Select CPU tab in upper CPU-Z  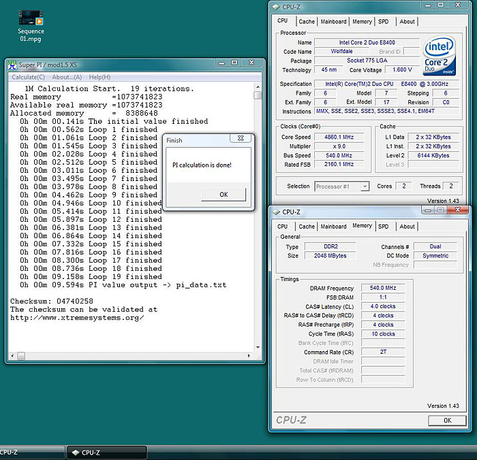click(283, 20)
